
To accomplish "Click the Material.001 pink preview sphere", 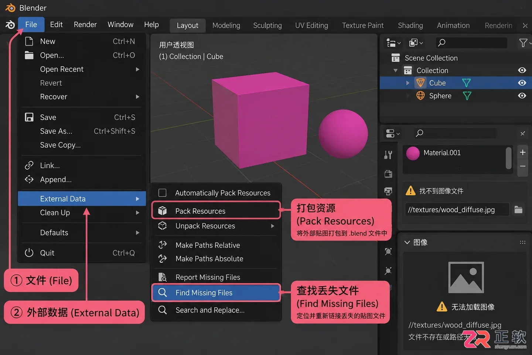I will [413, 153].
